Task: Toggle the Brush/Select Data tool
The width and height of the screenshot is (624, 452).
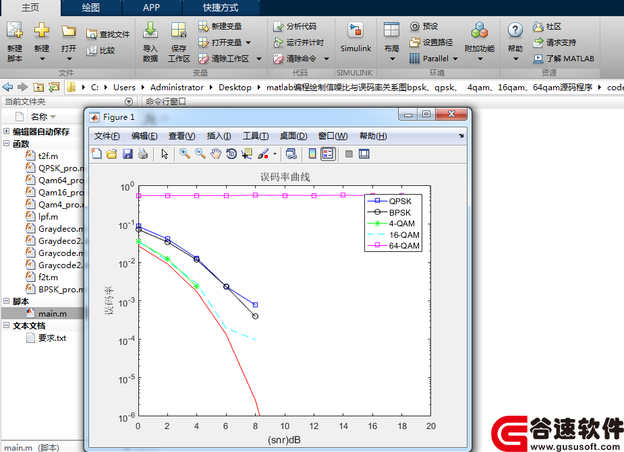Action: (262, 154)
